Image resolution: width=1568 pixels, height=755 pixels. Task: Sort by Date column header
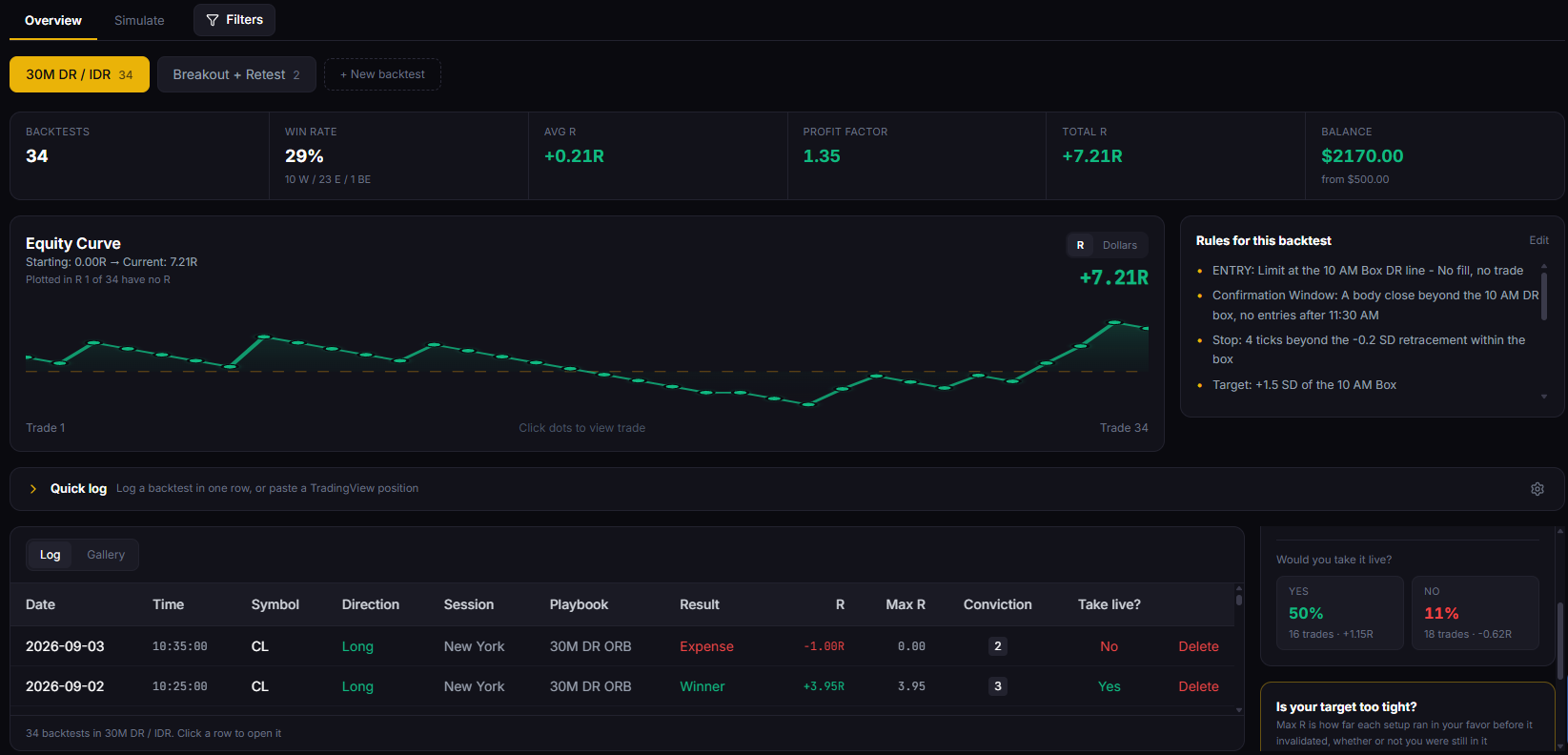point(40,604)
